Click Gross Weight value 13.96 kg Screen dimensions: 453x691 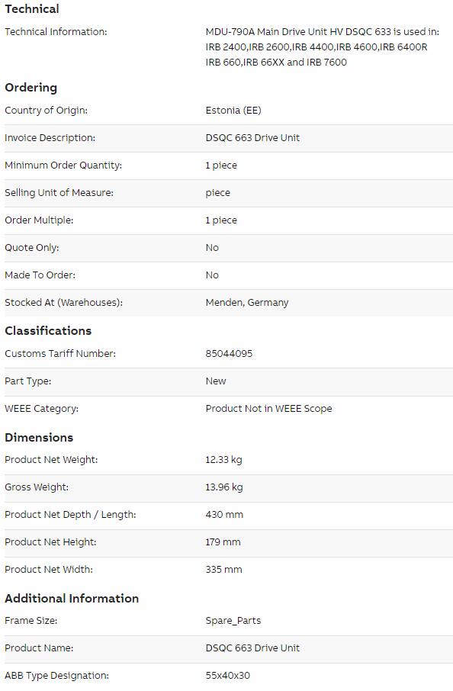(x=224, y=487)
